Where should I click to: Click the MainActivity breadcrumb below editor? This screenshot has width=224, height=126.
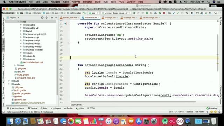tap(76, 105)
